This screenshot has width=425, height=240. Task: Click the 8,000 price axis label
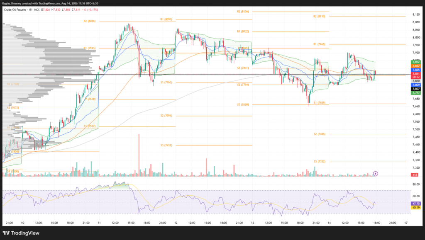[416, 38]
